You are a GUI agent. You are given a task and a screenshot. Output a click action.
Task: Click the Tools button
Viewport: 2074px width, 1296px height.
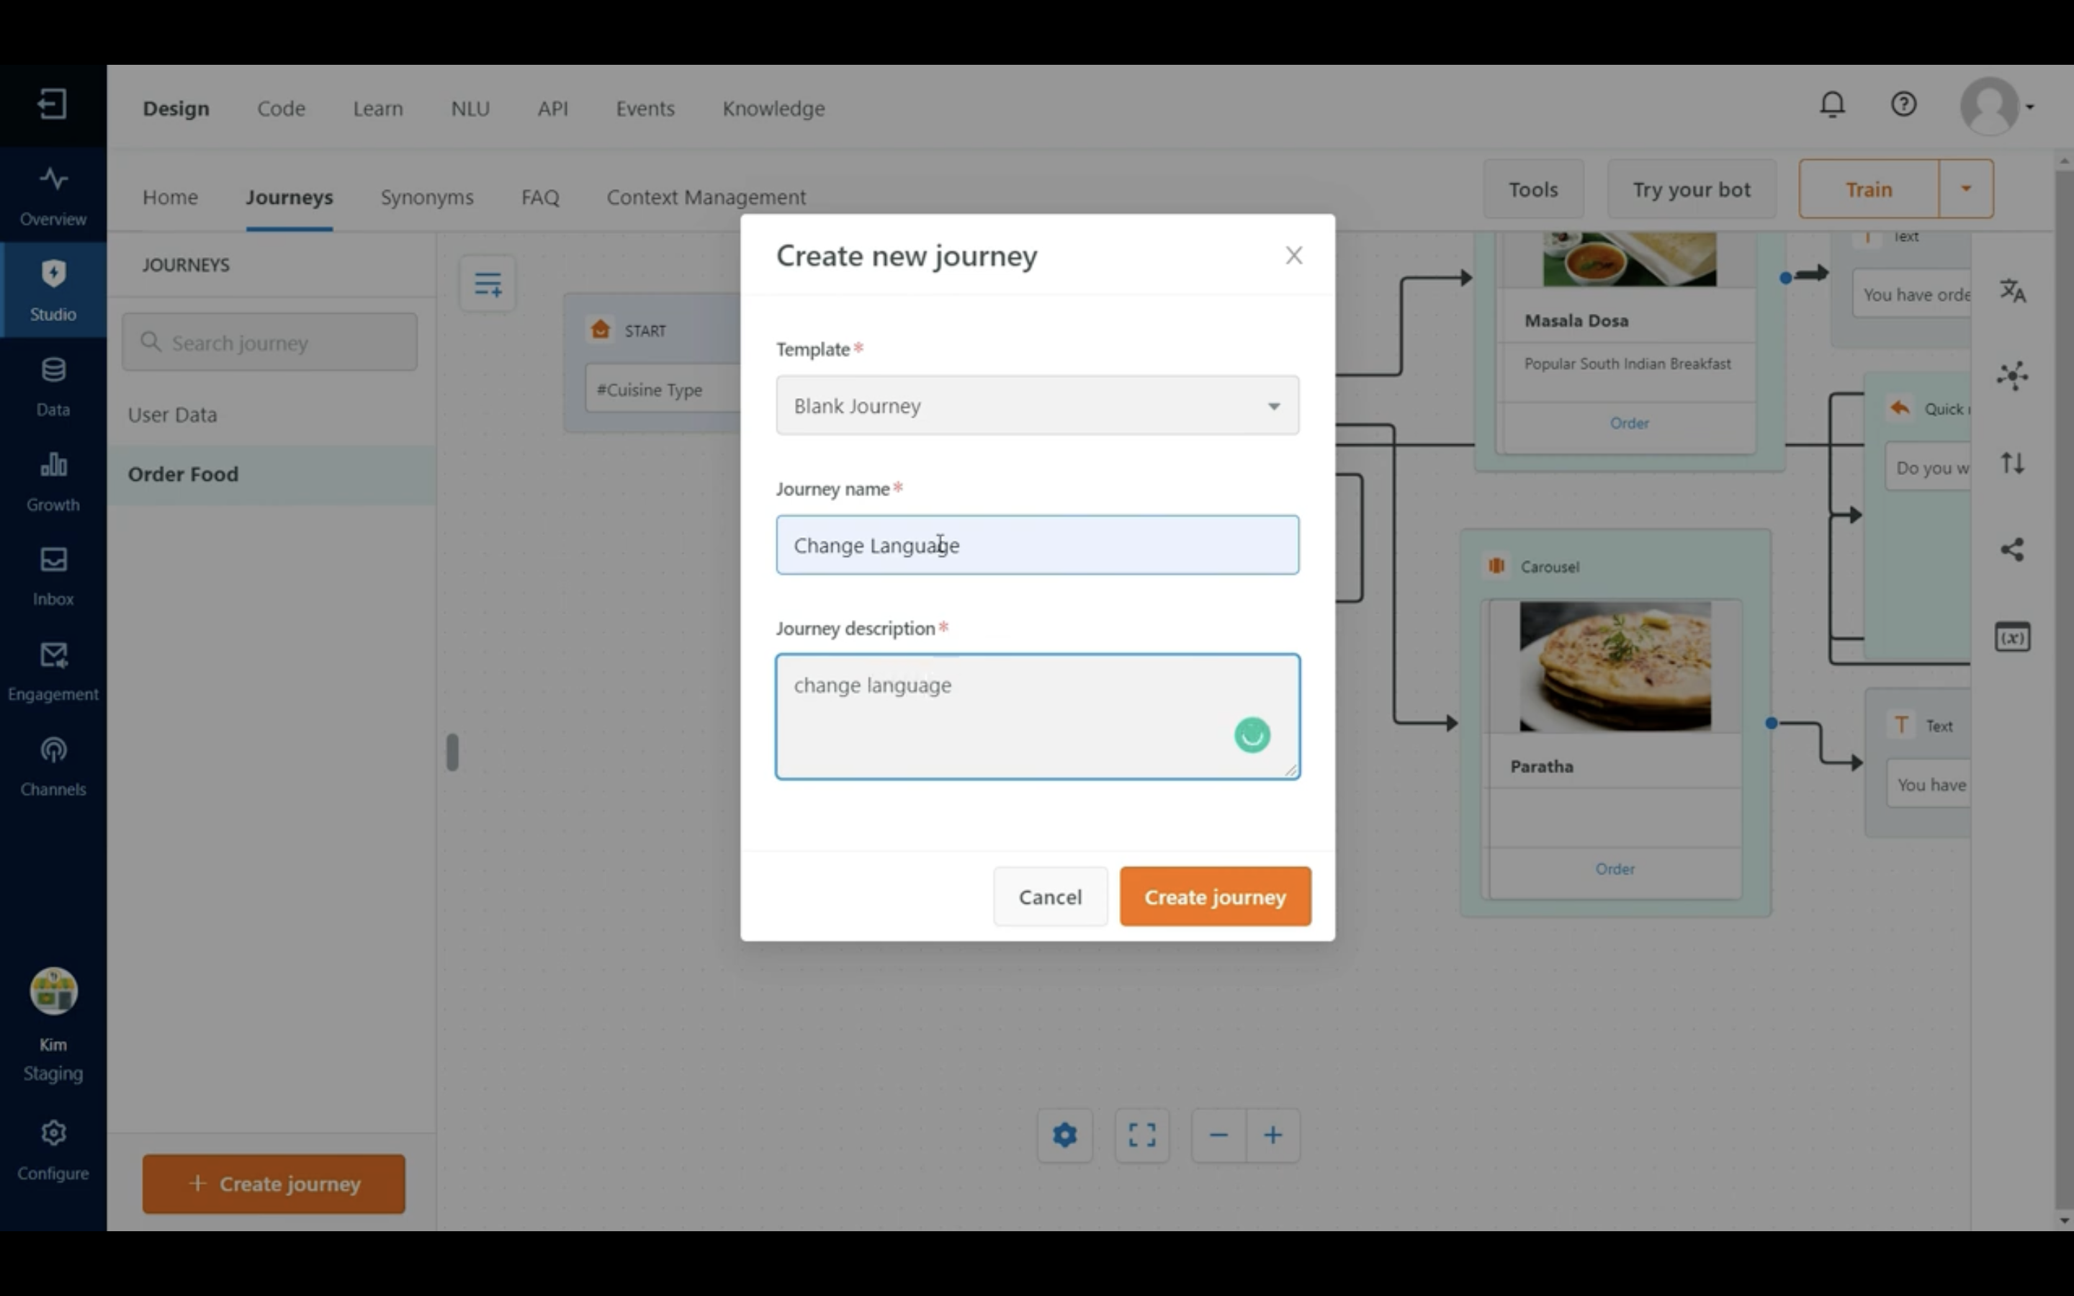[x=1533, y=189]
